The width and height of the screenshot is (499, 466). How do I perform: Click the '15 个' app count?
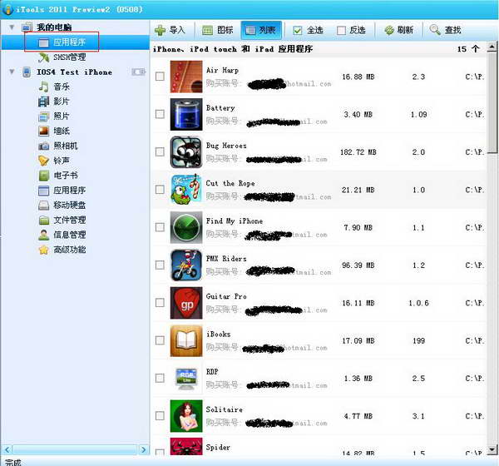(x=468, y=49)
